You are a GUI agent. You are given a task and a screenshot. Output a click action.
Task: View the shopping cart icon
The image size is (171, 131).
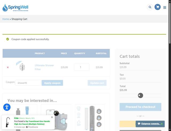[x=157, y=7]
